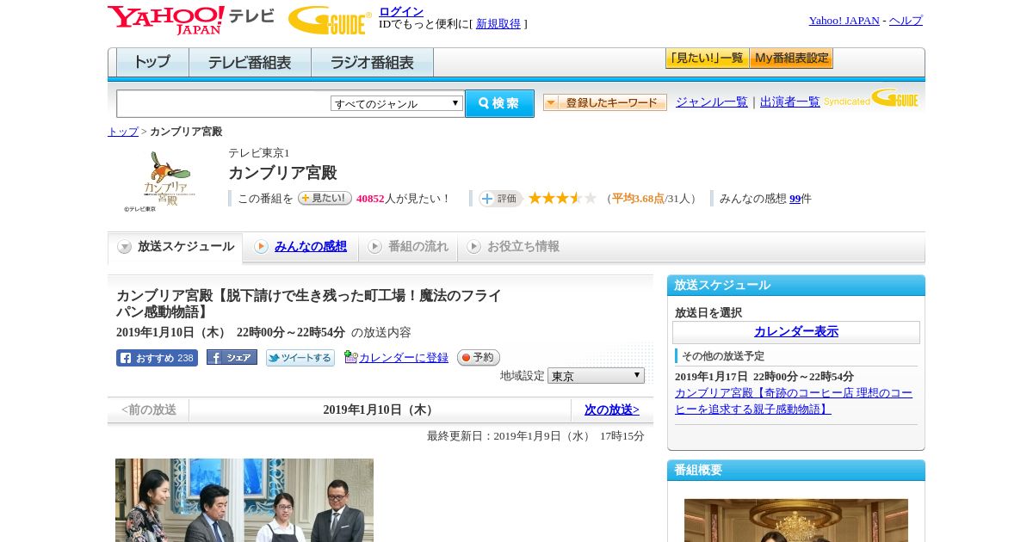Viewport: 1033px width, 542px height.
Task: Select the 番組の流れ tab
Action: 408,247
